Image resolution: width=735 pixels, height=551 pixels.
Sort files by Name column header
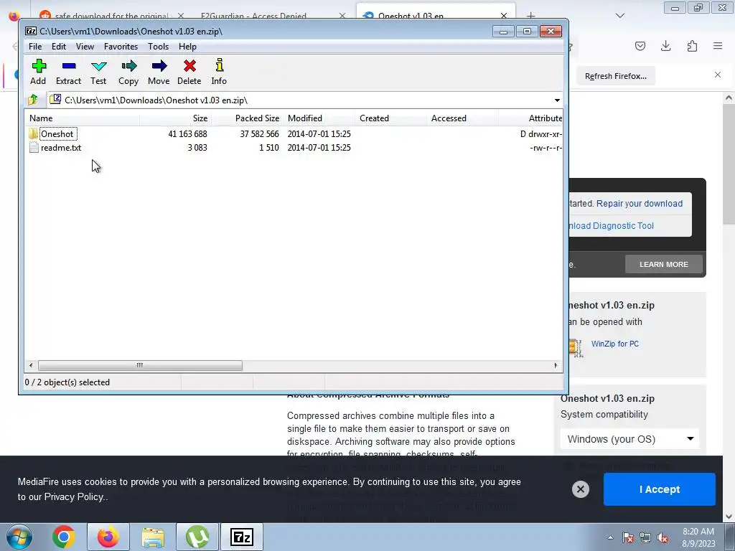click(x=83, y=118)
